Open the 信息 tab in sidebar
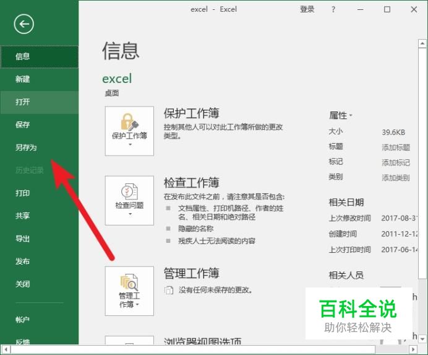 pyautogui.click(x=40, y=56)
